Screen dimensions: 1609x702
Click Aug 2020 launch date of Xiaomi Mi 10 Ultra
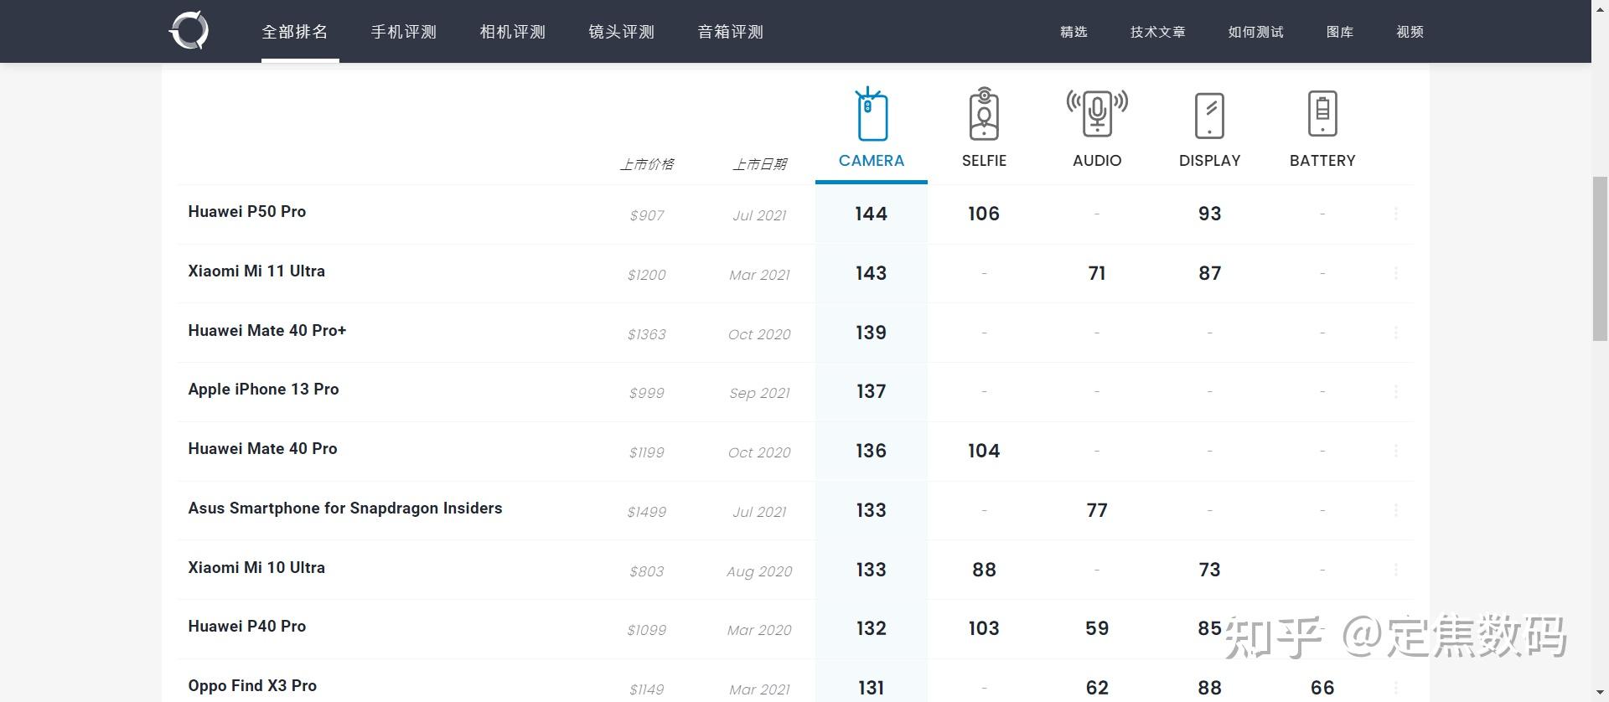[x=759, y=572]
